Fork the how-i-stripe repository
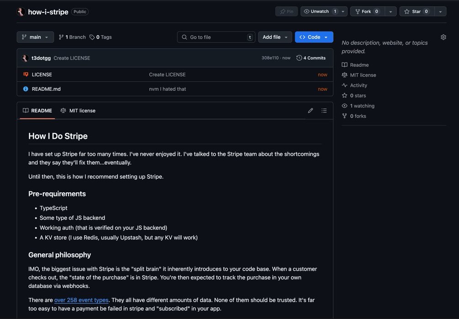Viewport: 459px width, 319px height. tap(367, 11)
